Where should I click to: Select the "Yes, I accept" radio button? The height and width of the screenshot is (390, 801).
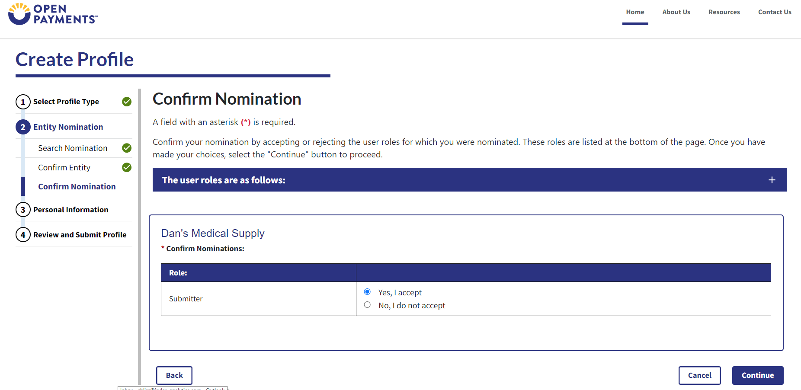click(x=367, y=292)
